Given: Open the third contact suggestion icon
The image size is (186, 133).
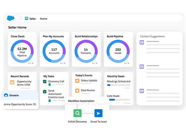Looking at the screenshot, I should coord(142,91).
